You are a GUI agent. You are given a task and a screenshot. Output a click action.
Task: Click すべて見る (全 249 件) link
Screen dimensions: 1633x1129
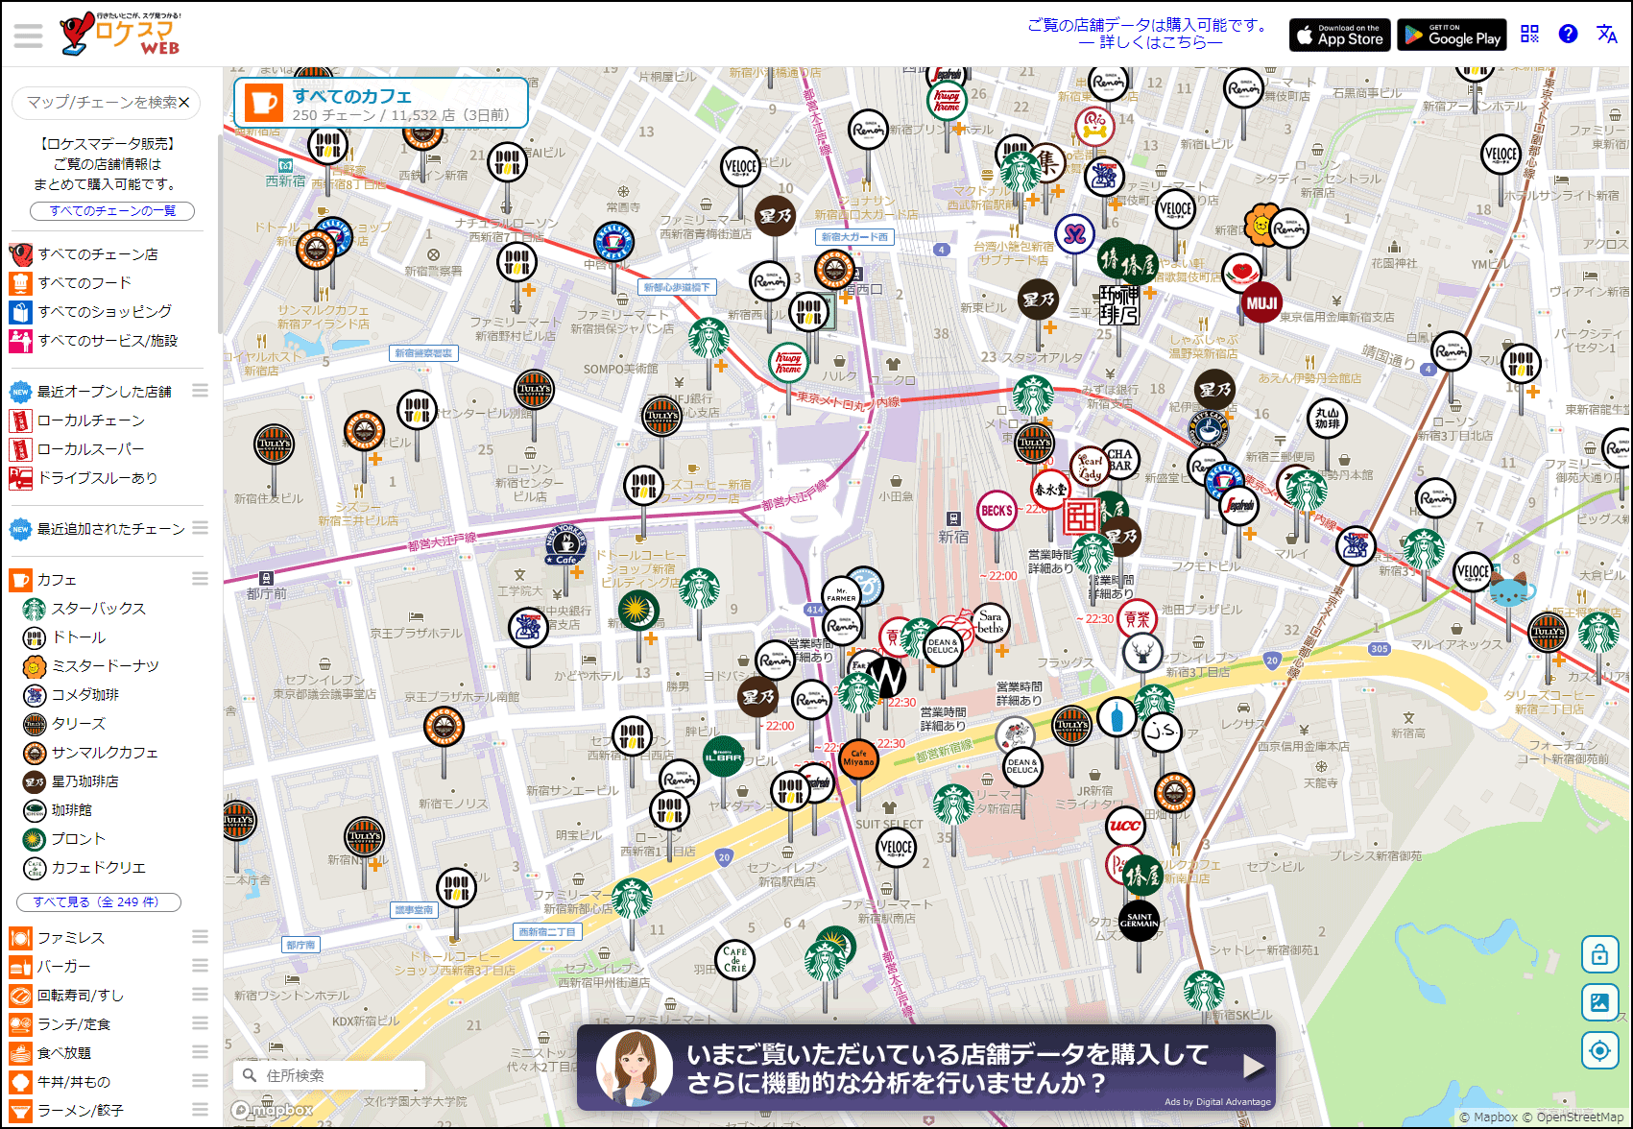tap(99, 902)
